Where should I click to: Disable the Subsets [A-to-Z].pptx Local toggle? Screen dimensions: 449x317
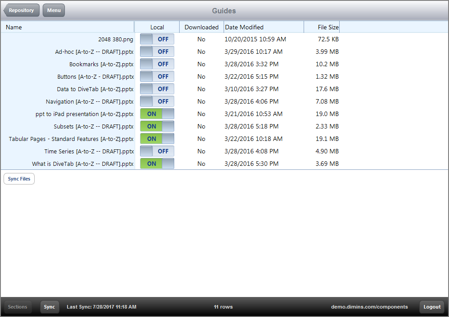click(x=158, y=126)
